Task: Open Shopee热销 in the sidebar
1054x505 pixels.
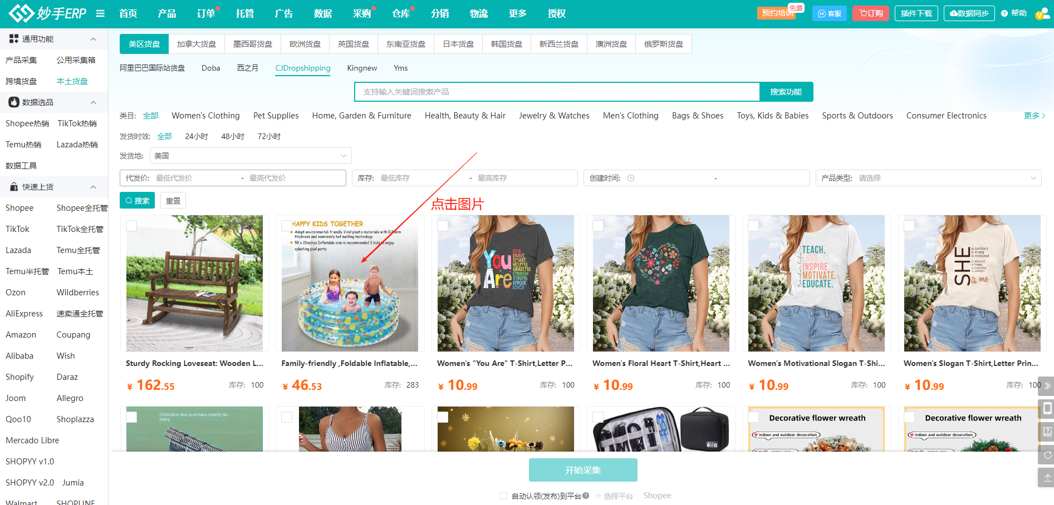Action: coord(27,123)
